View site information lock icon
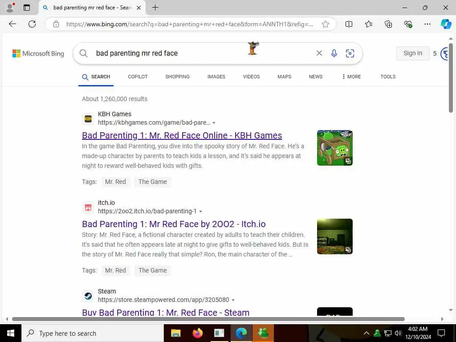 click(56, 24)
